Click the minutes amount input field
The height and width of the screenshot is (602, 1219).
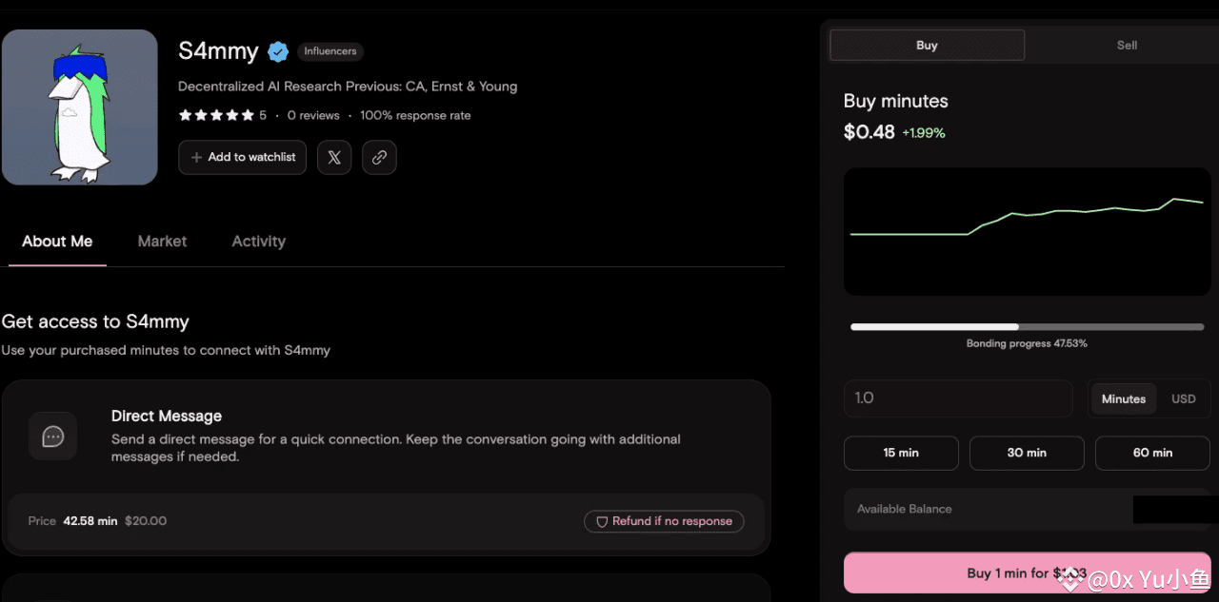[958, 398]
